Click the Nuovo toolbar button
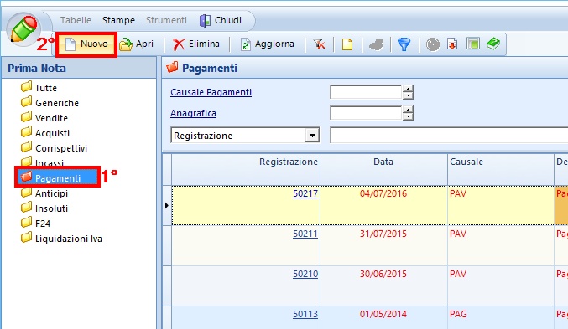 click(87, 44)
